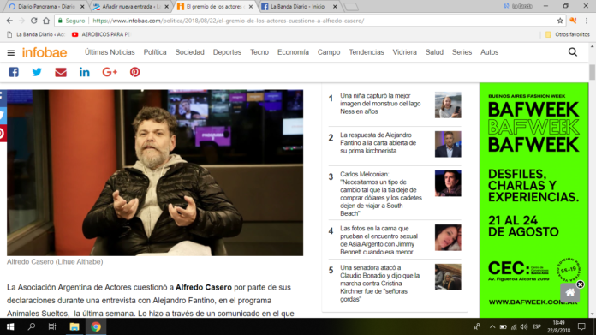
Task: Close the El gremio de los actores tab
Action: pos(251,7)
